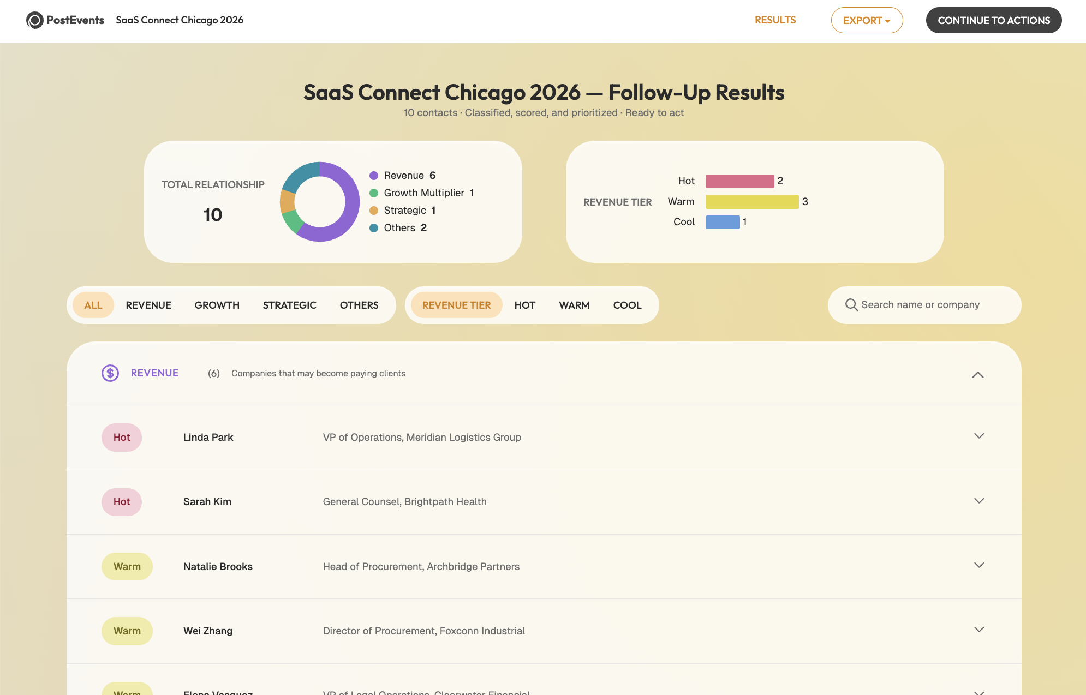Click the purple Revenue legend dot
Image resolution: width=1086 pixels, height=695 pixels.
(374, 176)
